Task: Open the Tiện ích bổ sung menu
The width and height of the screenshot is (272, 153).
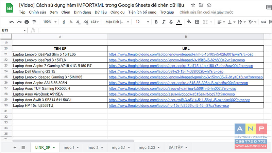Action: coord(142,12)
